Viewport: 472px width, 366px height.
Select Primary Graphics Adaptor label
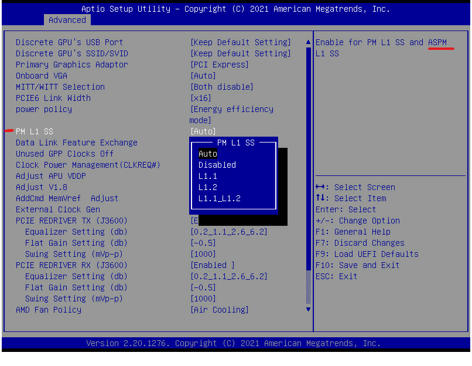pyautogui.click(x=72, y=65)
